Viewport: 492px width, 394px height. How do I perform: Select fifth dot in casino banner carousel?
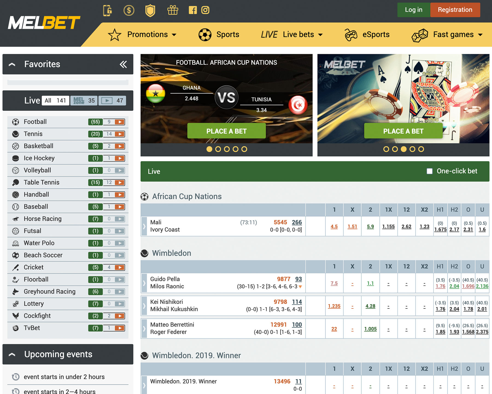coord(421,149)
